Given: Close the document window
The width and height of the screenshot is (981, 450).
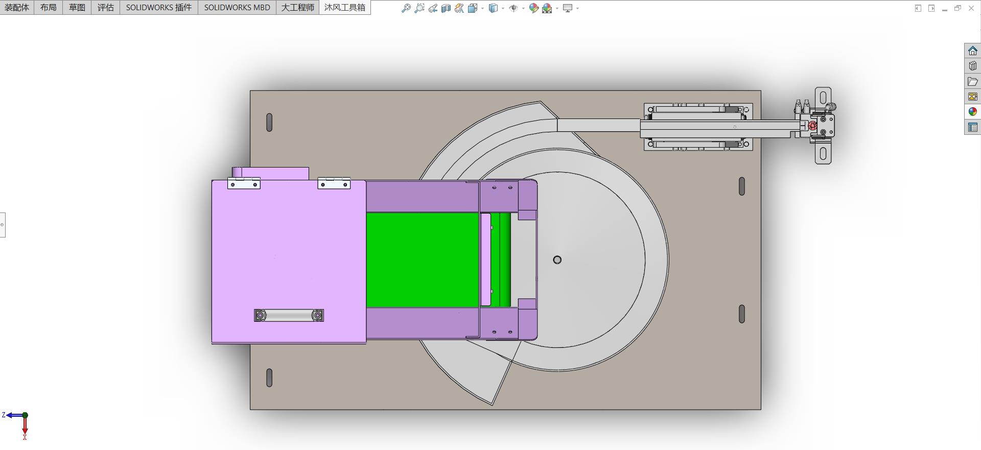Looking at the screenshot, I should 971,8.
